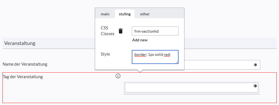Switch to the main tab
This screenshot has width=279, height=105.
click(105, 14)
